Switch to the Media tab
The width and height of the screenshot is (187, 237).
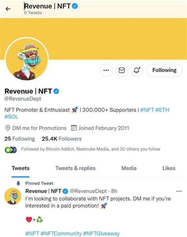(x=129, y=168)
